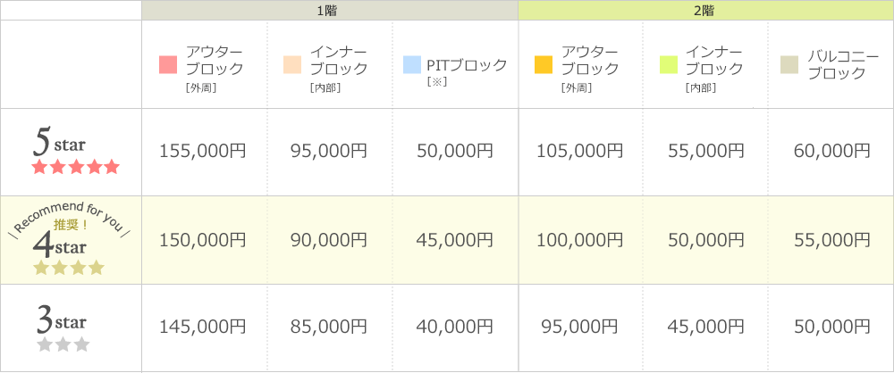
Task: Click the peach 1階 inner block color swatch
Action: 292,65
